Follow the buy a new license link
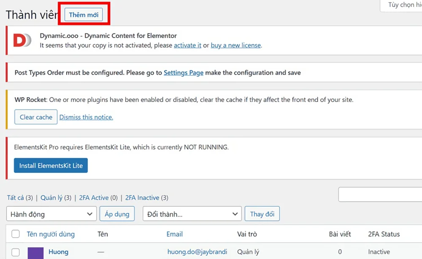Image resolution: width=422 pixels, height=259 pixels. (x=236, y=45)
